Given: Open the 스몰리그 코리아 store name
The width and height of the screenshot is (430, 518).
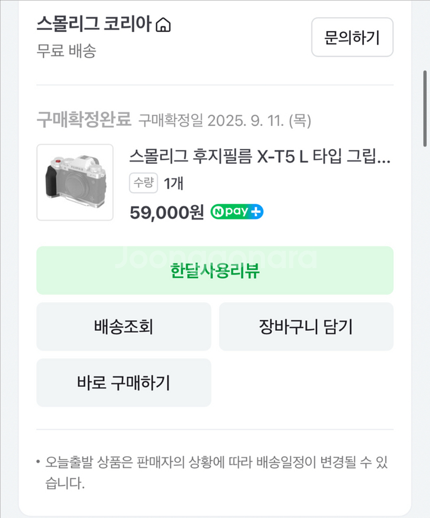Looking at the screenshot, I should click(x=93, y=25).
